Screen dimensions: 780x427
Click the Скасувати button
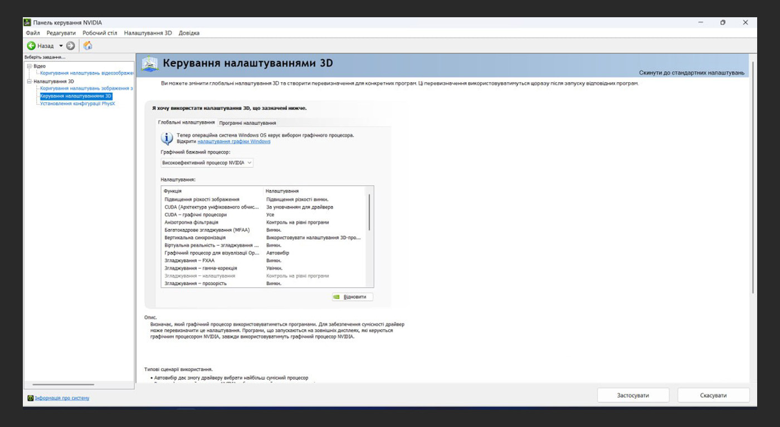point(714,395)
